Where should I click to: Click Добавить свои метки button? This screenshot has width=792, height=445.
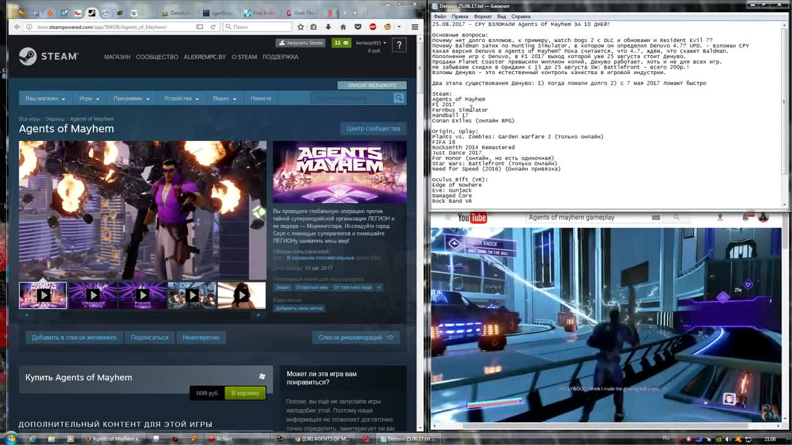[299, 308]
